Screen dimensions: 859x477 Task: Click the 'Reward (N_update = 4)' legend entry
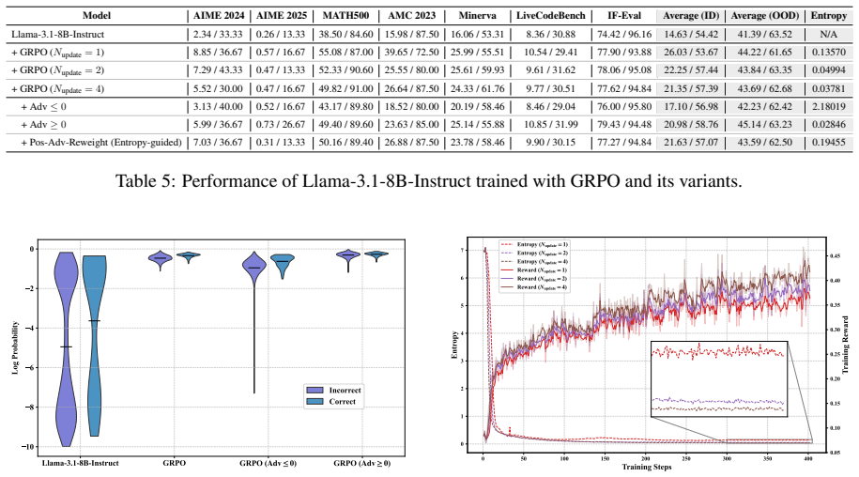534,287
